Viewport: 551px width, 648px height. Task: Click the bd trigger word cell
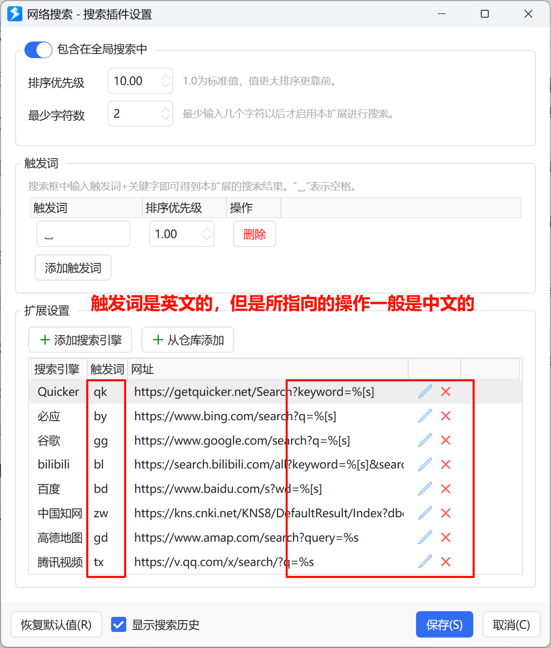[101, 489]
